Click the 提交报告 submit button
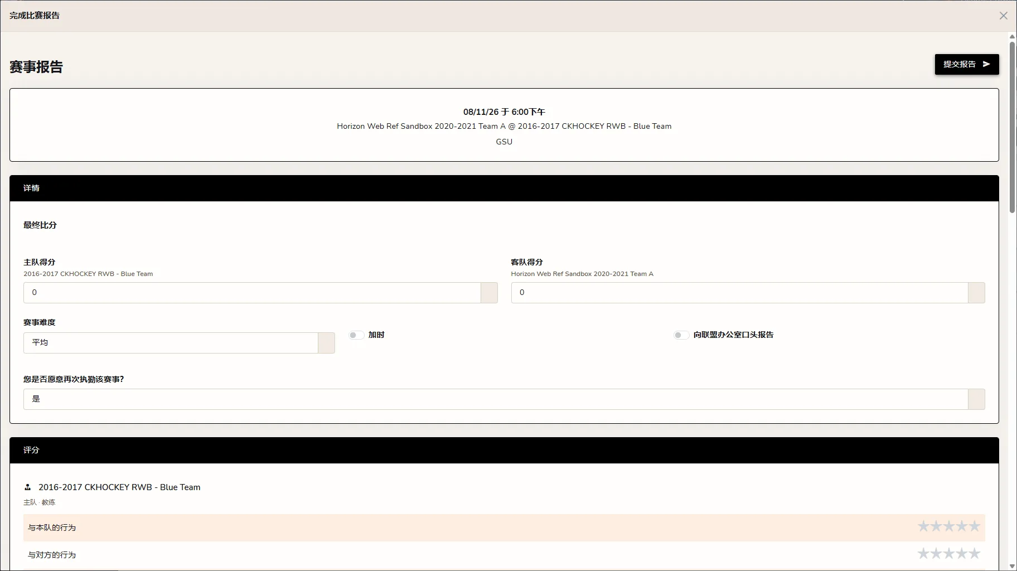1017x571 pixels. pos(966,64)
